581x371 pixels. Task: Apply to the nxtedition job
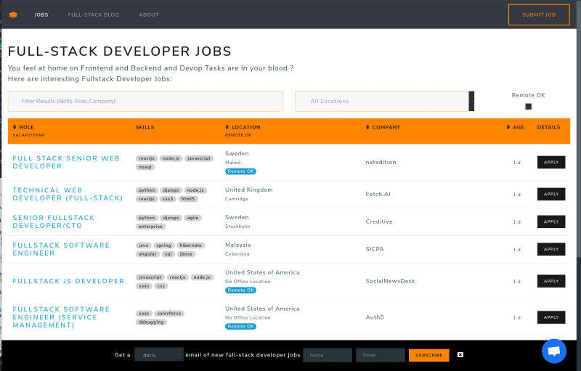coord(551,162)
